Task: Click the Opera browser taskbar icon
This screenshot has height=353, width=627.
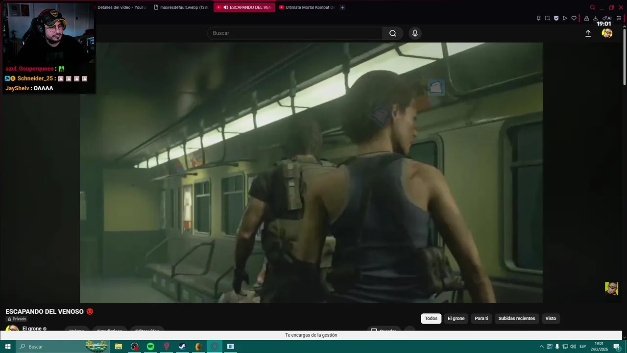Action: 215,347
